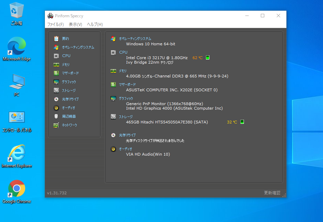Click the green CPU temperature indicator
323x222 pixels.
click(x=208, y=57)
